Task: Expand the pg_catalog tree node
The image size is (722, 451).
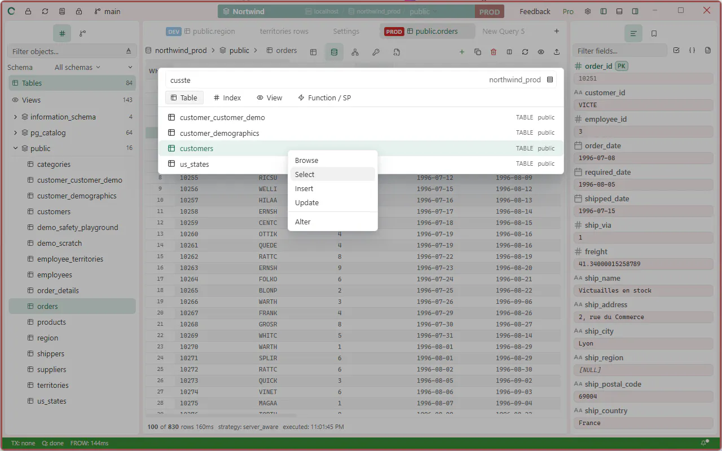Action: pyautogui.click(x=15, y=132)
